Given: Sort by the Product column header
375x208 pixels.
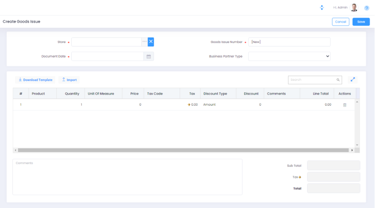Looking at the screenshot, I should pos(38,94).
